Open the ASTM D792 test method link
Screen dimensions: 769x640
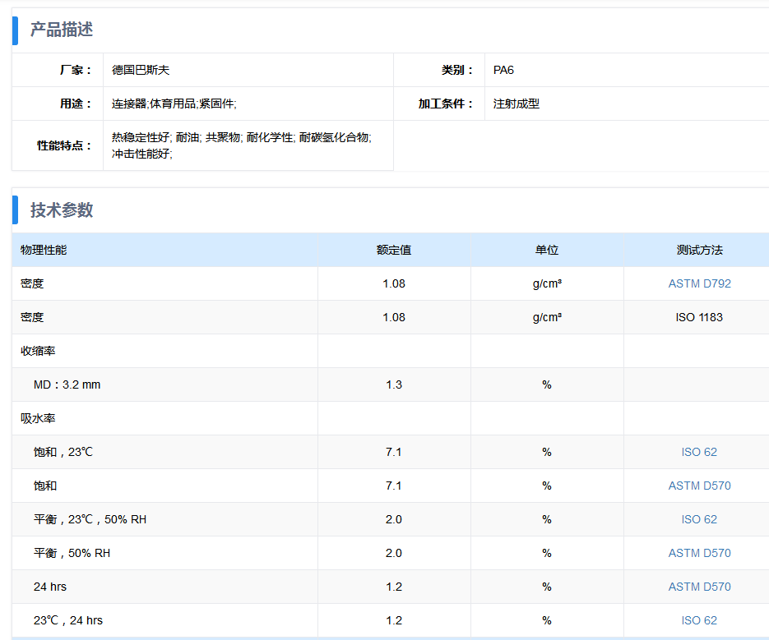point(699,283)
